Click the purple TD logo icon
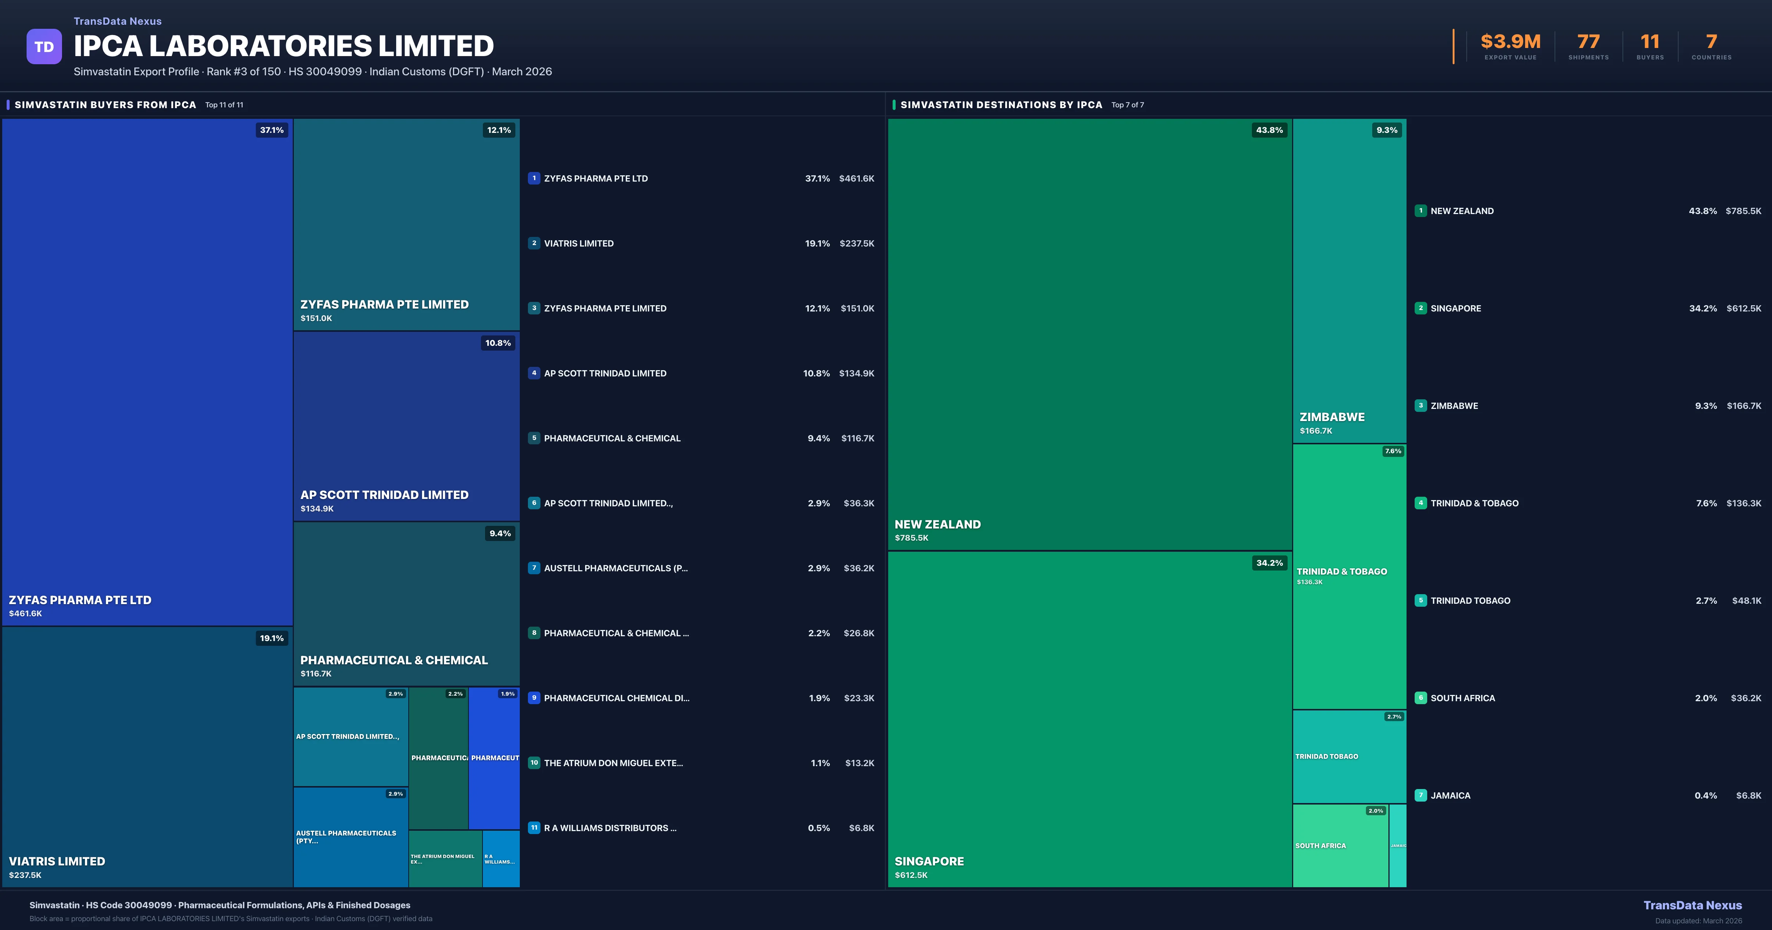Viewport: 1772px width, 930px height. (44, 47)
